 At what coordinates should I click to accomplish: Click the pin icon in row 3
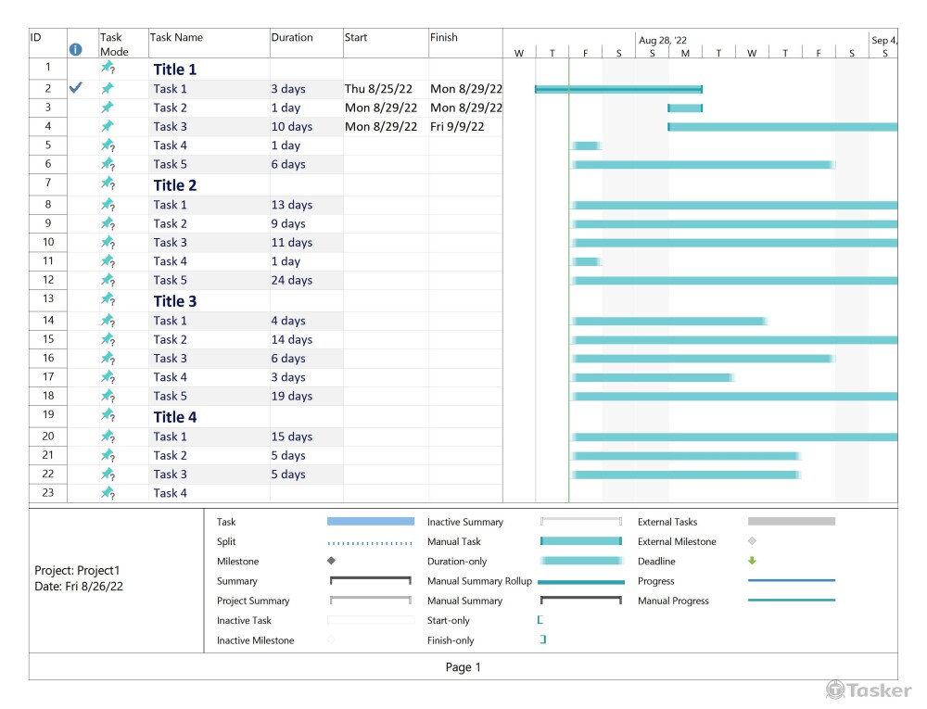click(x=108, y=108)
